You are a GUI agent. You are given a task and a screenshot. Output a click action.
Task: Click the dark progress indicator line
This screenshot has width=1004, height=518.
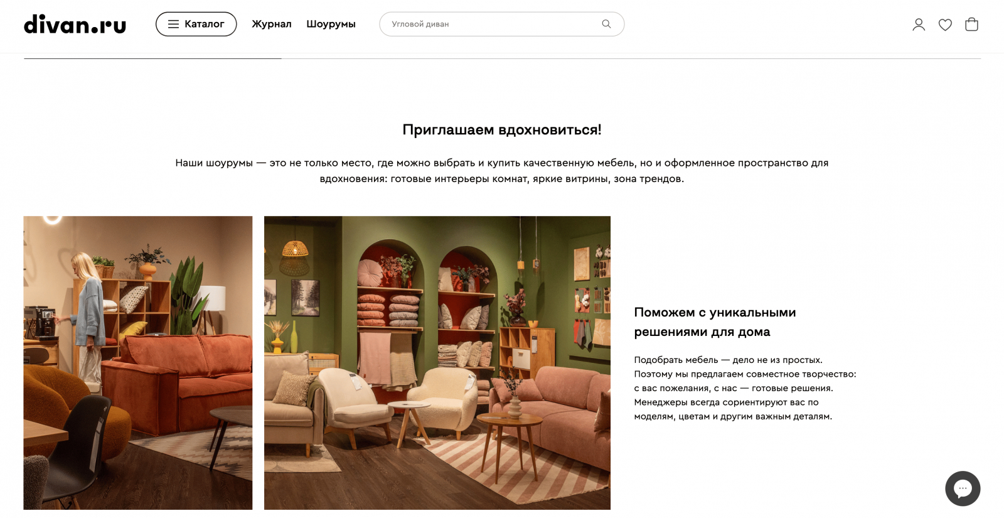tap(152, 58)
